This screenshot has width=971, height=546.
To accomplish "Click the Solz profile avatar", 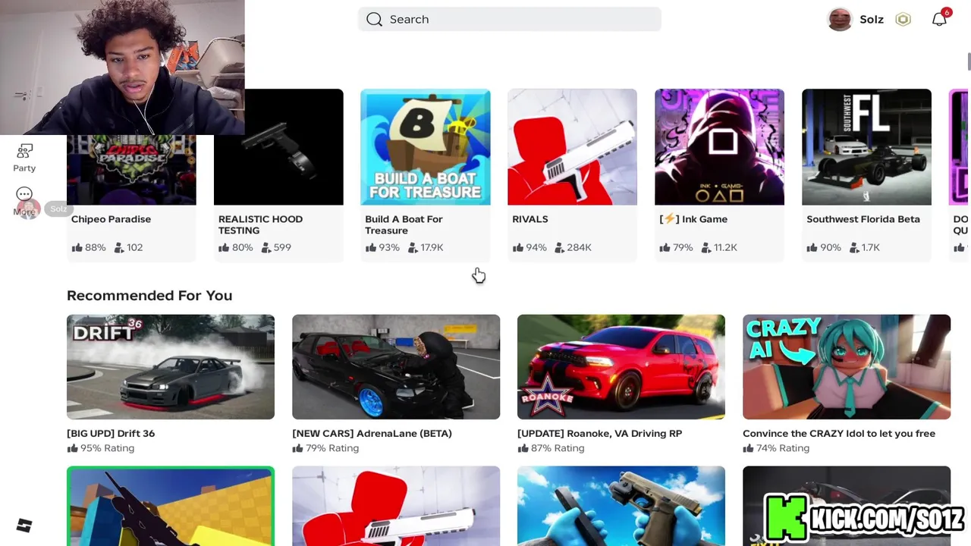I will pyautogui.click(x=840, y=19).
